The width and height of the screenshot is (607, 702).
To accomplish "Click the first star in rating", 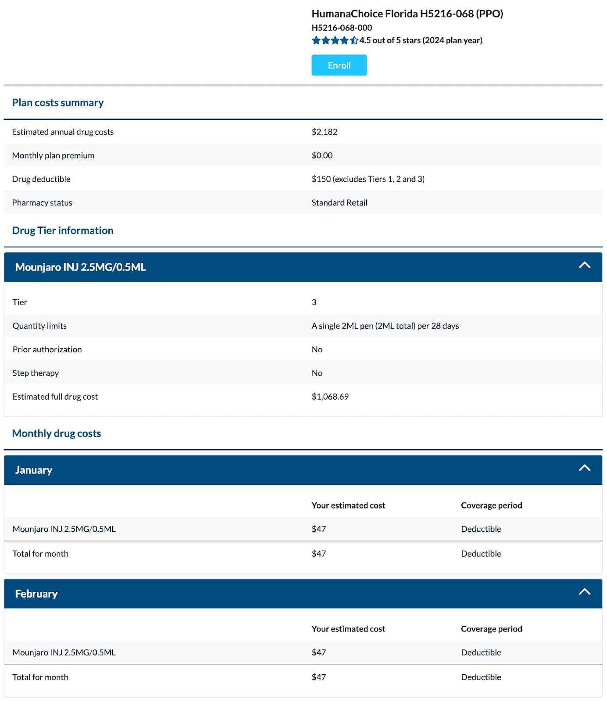I will click(x=316, y=41).
